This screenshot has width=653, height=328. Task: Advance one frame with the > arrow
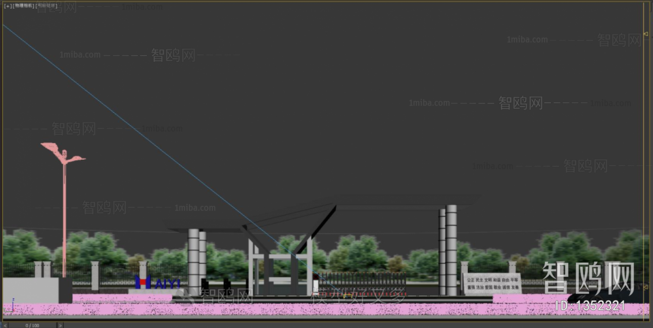pyautogui.click(x=59, y=325)
